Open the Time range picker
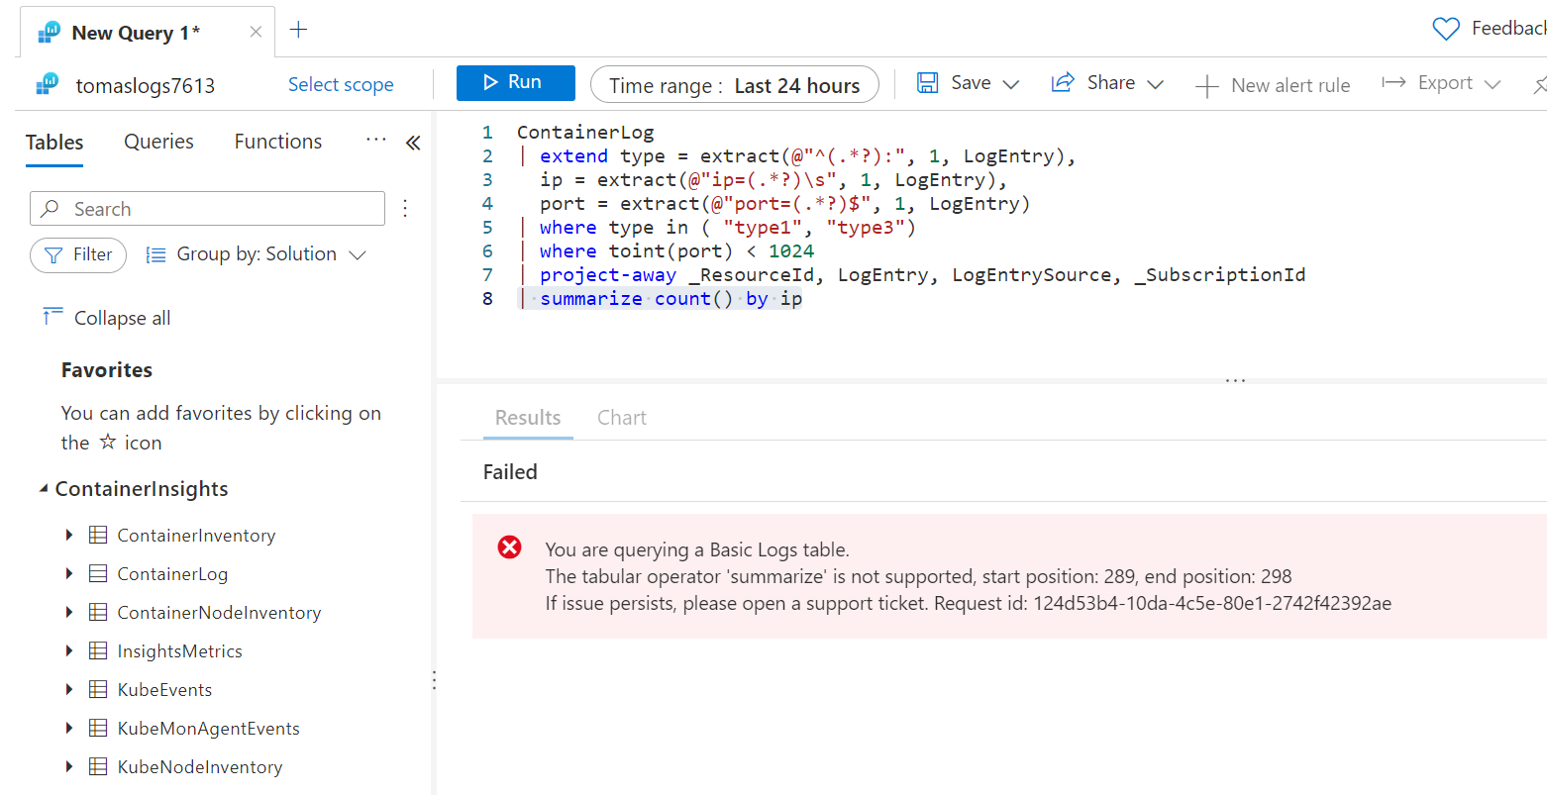This screenshot has width=1547, height=795. 734,85
